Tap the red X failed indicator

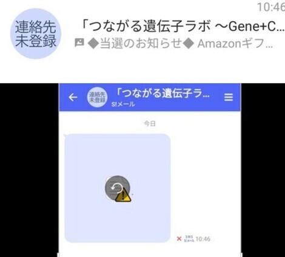(179, 239)
